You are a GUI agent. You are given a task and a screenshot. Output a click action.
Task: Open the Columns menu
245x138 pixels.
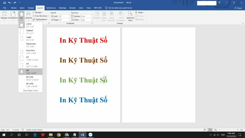pos(28,16)
